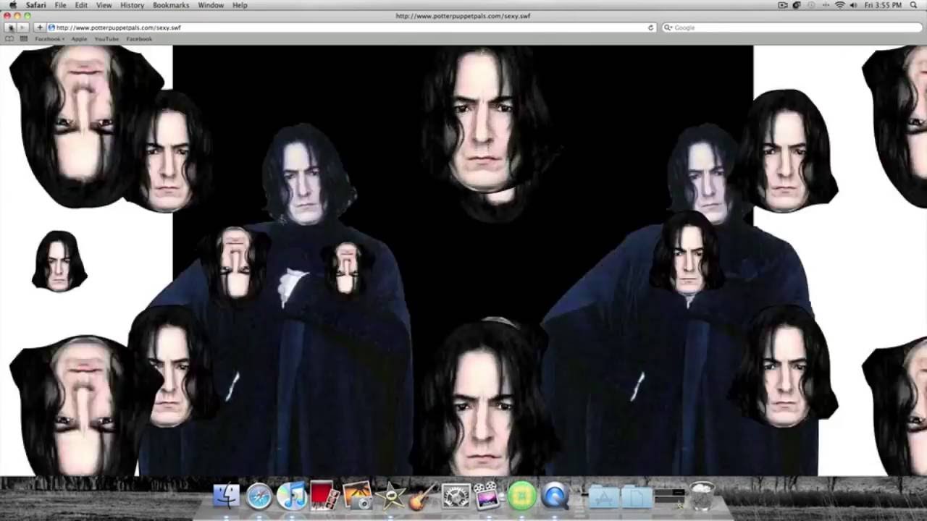Click the Wi-Fi status icon
The width and height of the screenshot is (927, 521).
point(840,5)
